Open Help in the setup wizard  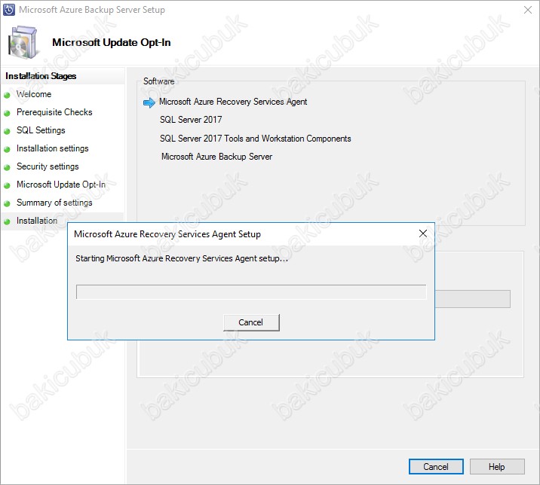pos(497,467)
